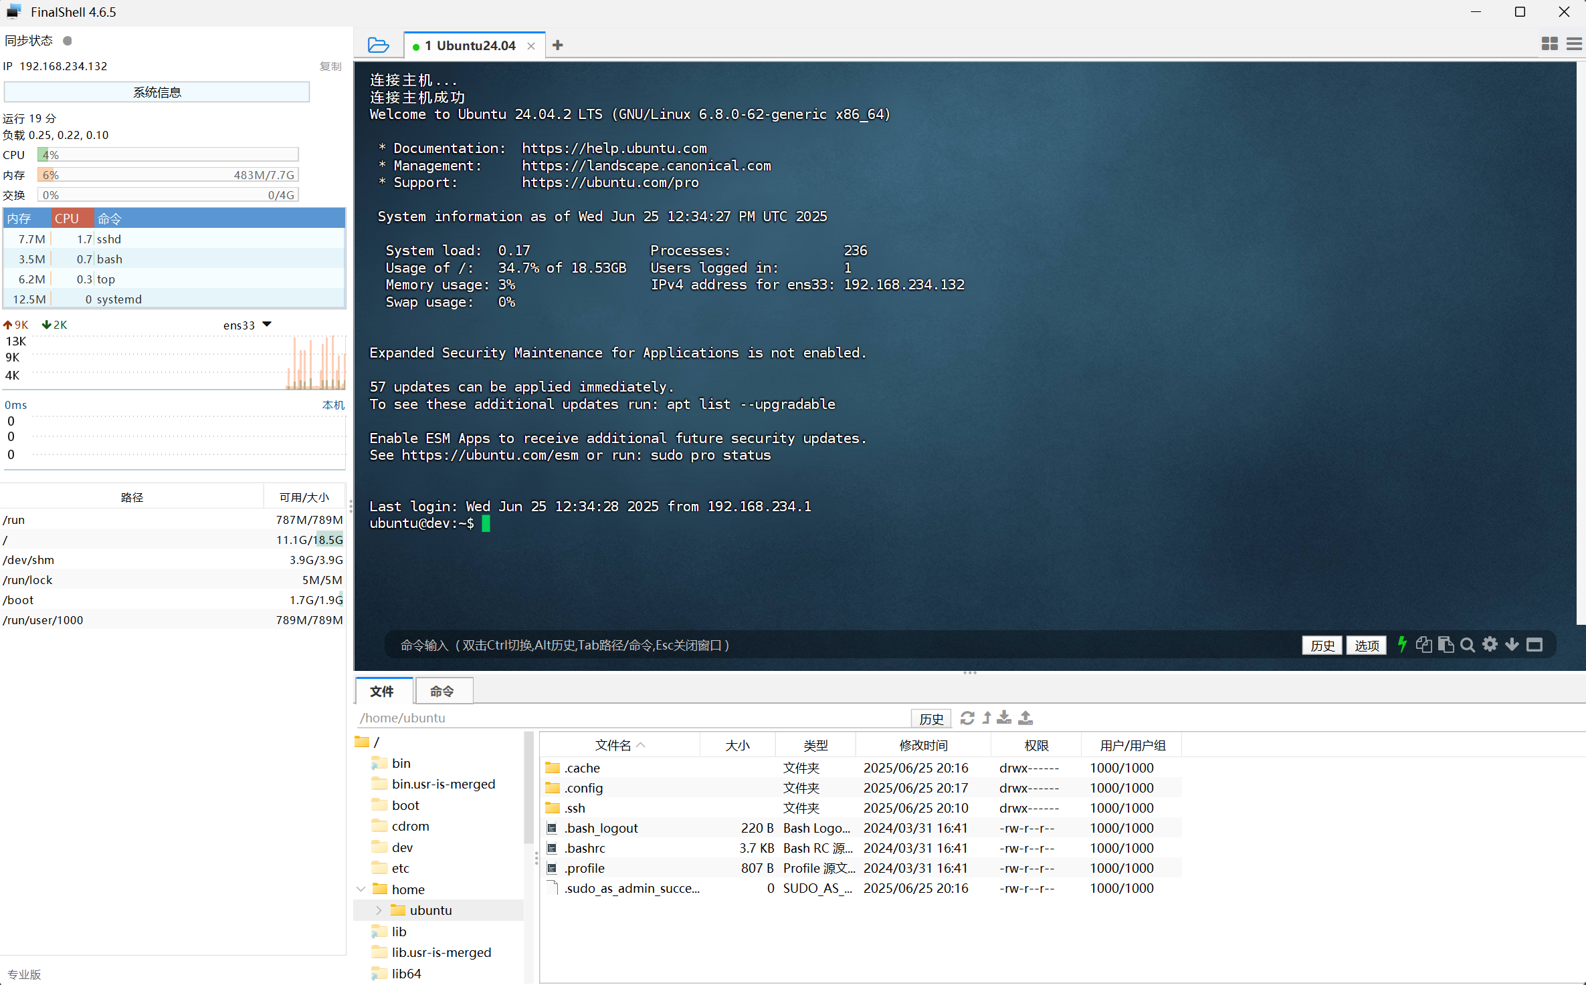Click the upload file icon
This screenshot has height=985, width=1586.
pos(1025,718)
